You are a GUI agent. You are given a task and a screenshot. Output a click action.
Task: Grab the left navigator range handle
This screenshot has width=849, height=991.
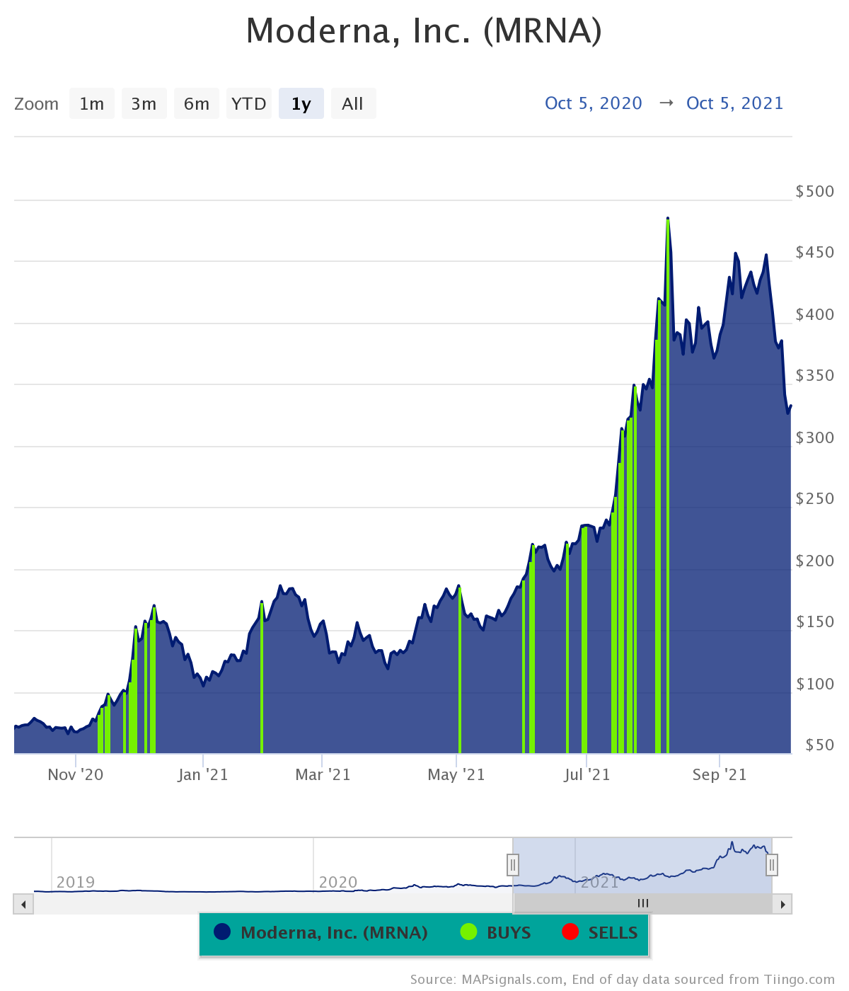click(x=513, y=864)
